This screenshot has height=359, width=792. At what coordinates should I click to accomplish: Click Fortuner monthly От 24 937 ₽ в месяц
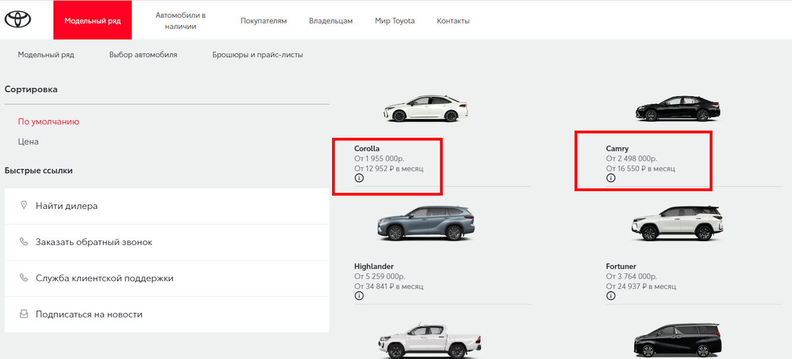click(641, 287)
